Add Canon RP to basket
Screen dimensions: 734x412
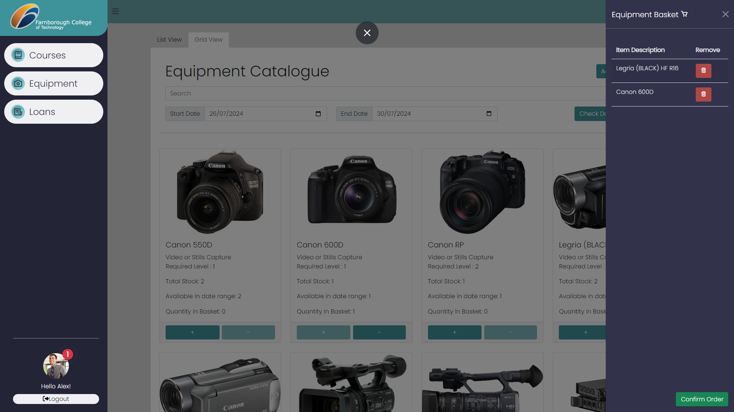coord(454,332)
